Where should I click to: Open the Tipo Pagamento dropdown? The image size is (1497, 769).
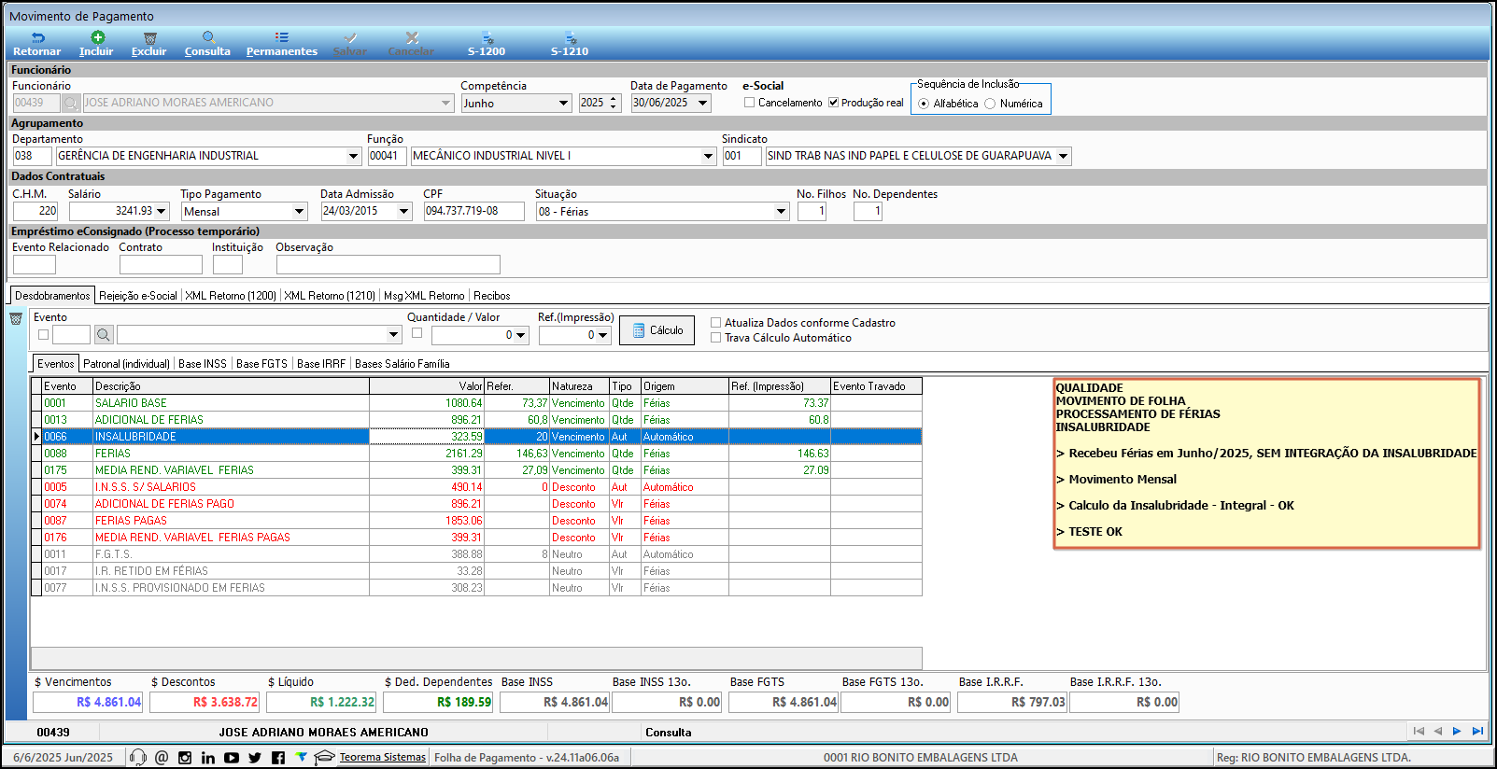(300, 212)
